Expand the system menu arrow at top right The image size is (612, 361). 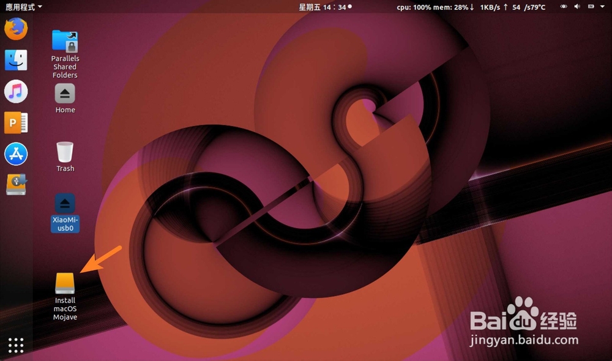(602, 7)
